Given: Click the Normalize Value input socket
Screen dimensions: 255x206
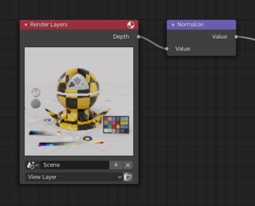Looking at the screenshot, I should click(x=166, y=49).
